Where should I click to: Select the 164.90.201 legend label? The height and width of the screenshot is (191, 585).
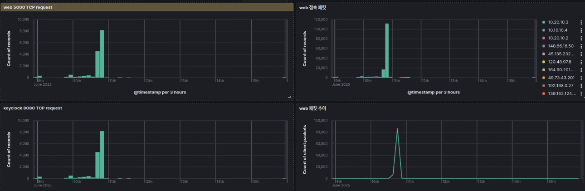(561, 70)
